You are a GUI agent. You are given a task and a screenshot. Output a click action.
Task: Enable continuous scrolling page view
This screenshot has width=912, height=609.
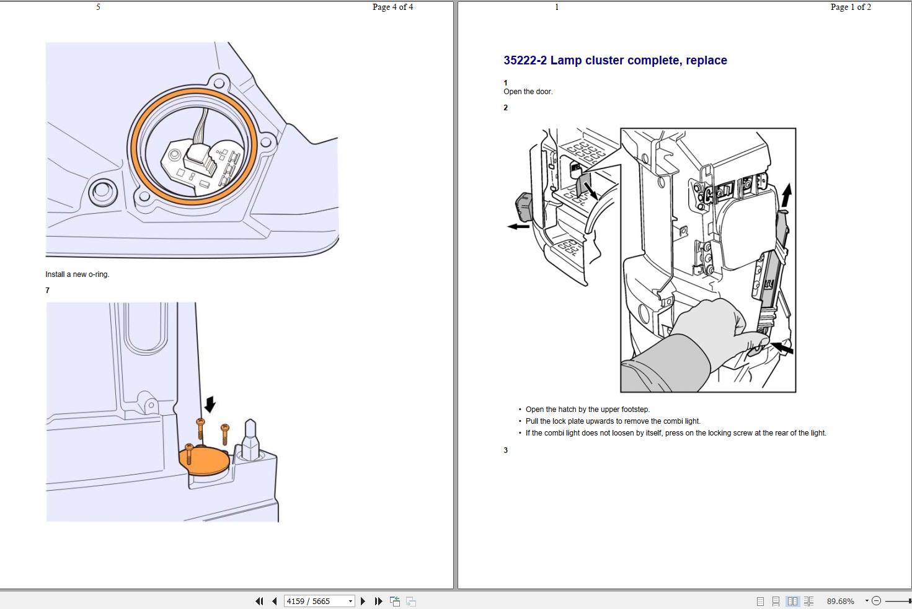[x=776, y=601]
